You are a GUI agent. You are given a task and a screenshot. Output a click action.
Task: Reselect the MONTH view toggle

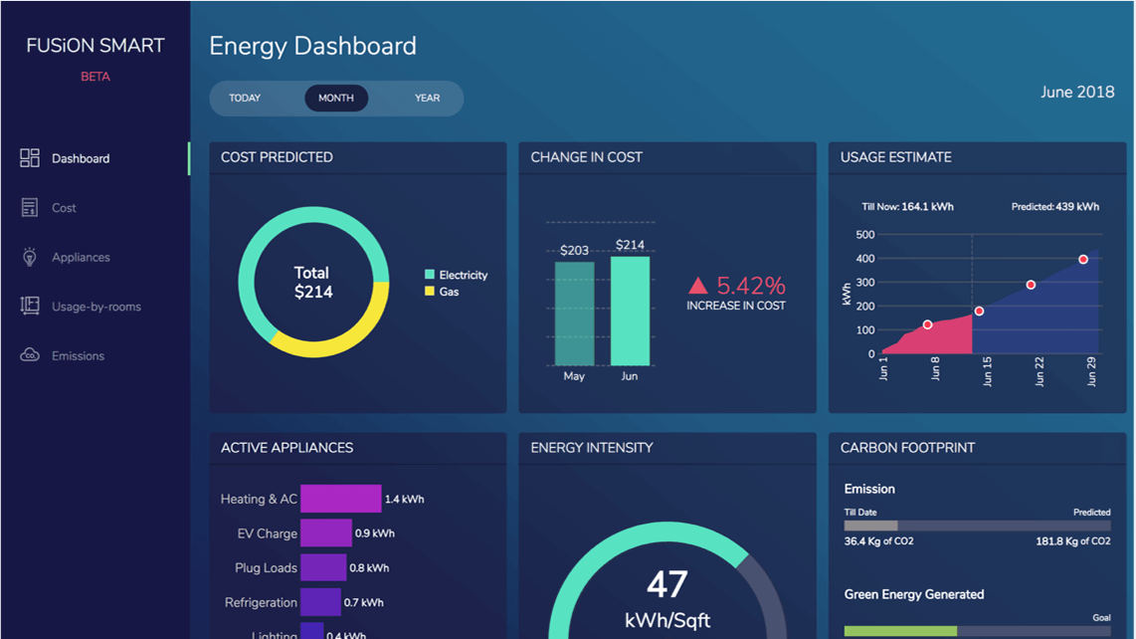(336, 98)
